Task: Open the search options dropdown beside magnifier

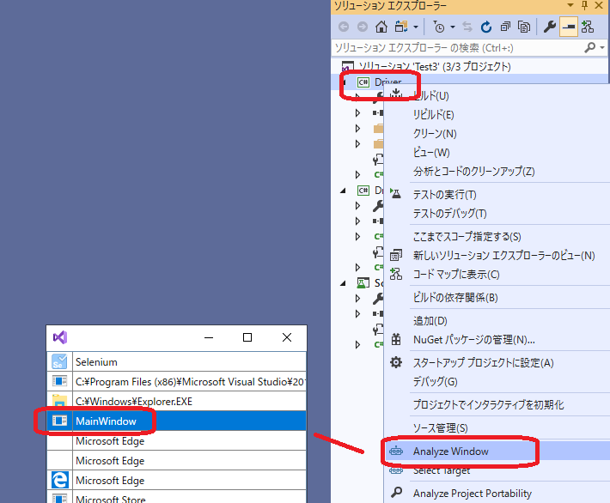Action: [x=602, y=47]
